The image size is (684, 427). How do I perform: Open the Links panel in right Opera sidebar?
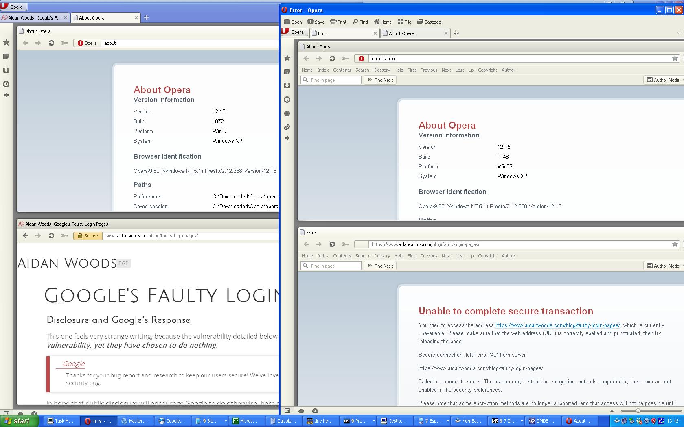287,127
